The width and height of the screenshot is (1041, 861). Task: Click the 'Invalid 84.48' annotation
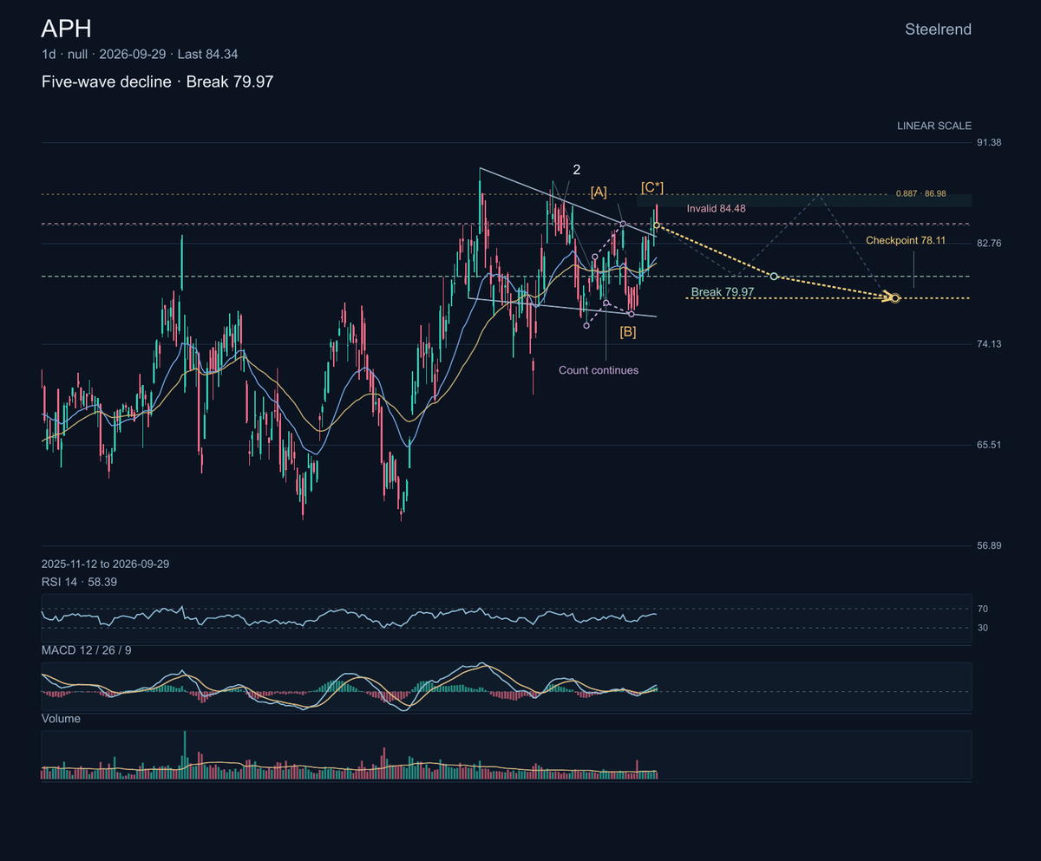click(x=716, y=209)
